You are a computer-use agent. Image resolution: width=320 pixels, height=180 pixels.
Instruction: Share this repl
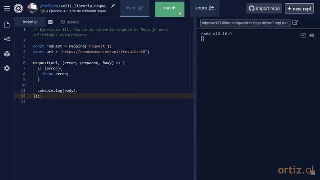(204, 8)
